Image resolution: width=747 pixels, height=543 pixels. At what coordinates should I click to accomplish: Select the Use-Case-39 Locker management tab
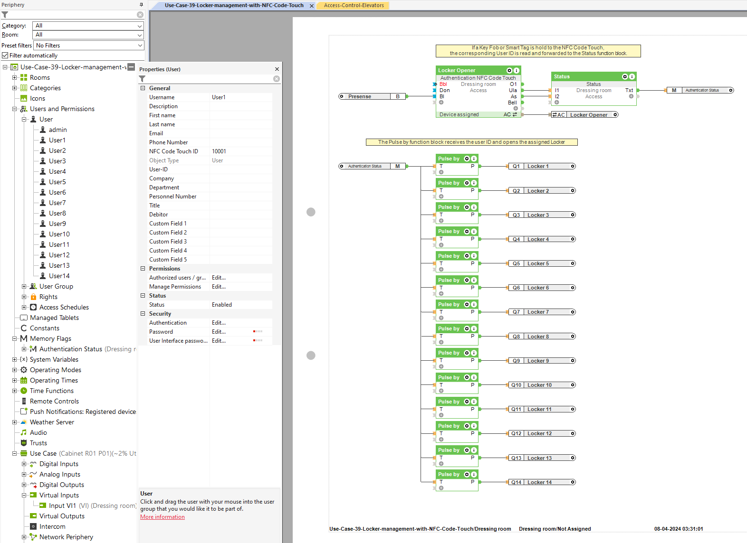(234, 5)
